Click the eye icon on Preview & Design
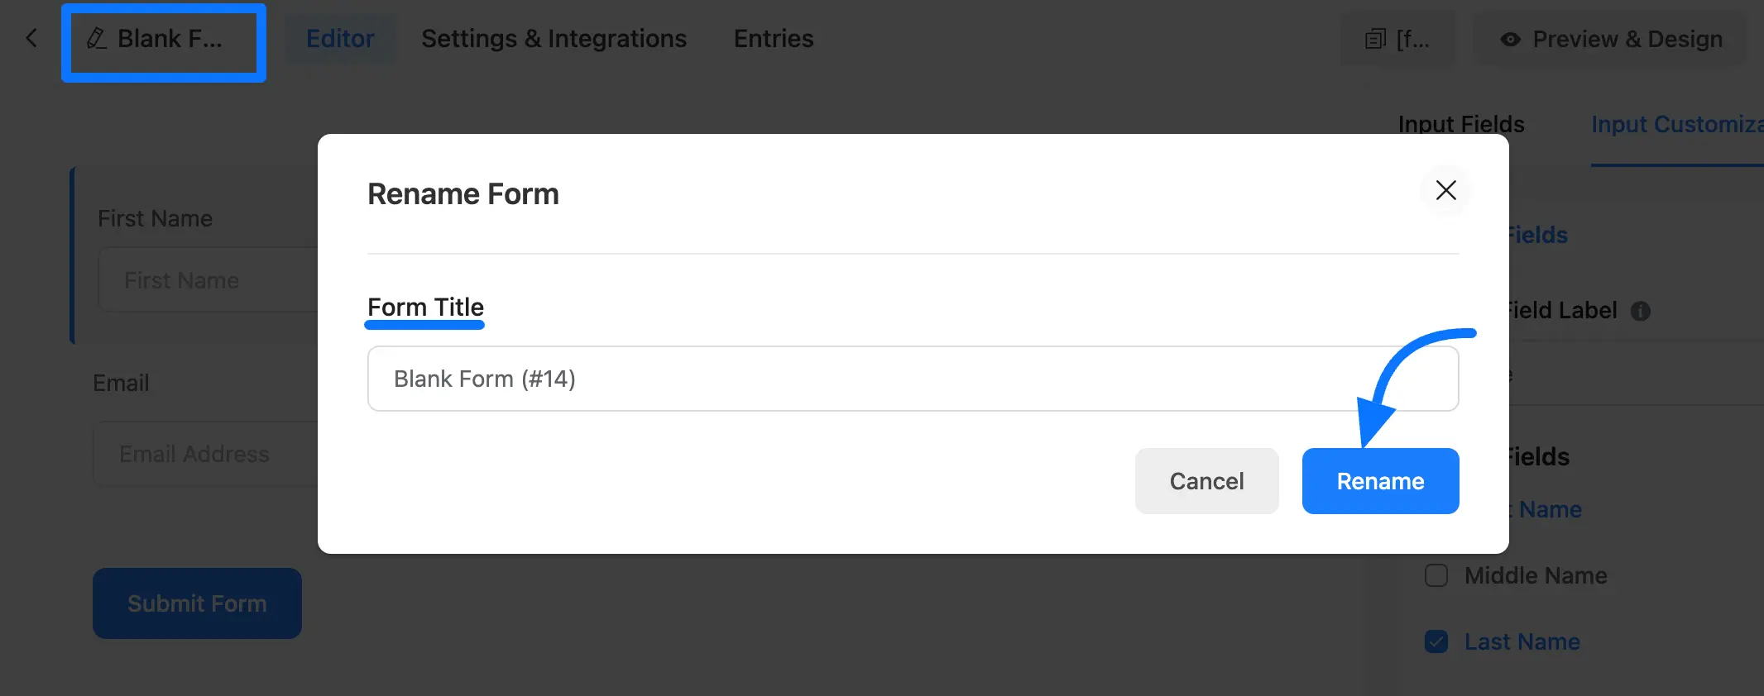 1511,39
